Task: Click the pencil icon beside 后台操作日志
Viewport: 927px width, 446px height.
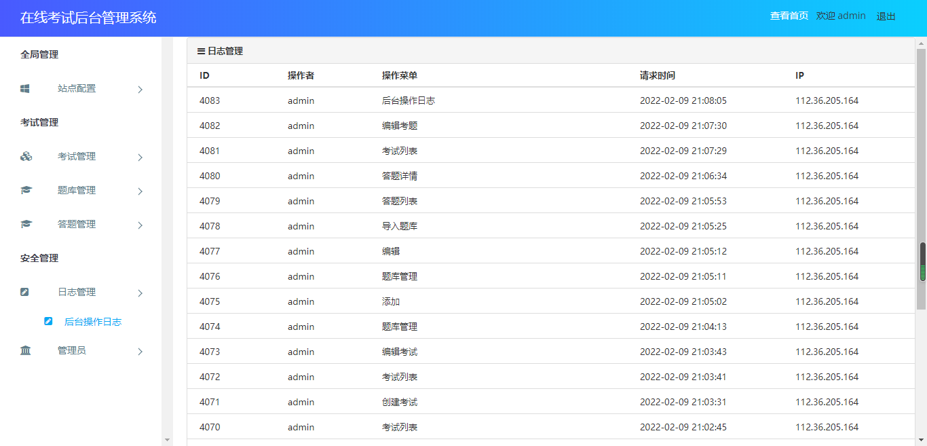Action: point(48,321)
